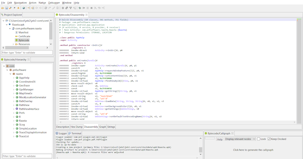Expand the MapViewEx class node
Viewport: 303px width, 159px height.
pyautogui.click(x=14, y=93)
